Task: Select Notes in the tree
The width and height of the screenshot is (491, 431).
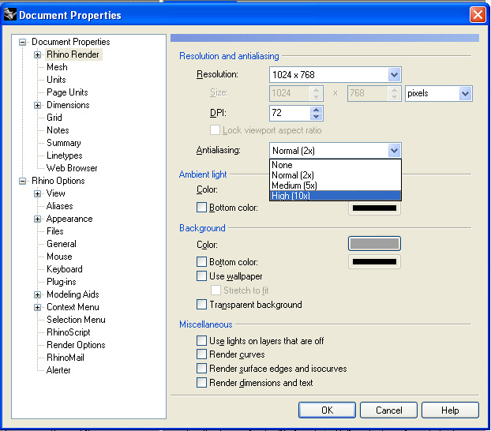Action: 58,130
